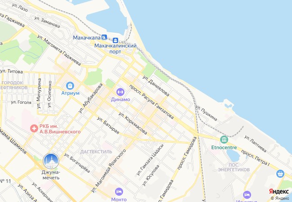Select the ул. Коркмасова street label
292x202 pixels.
point(133,123)
